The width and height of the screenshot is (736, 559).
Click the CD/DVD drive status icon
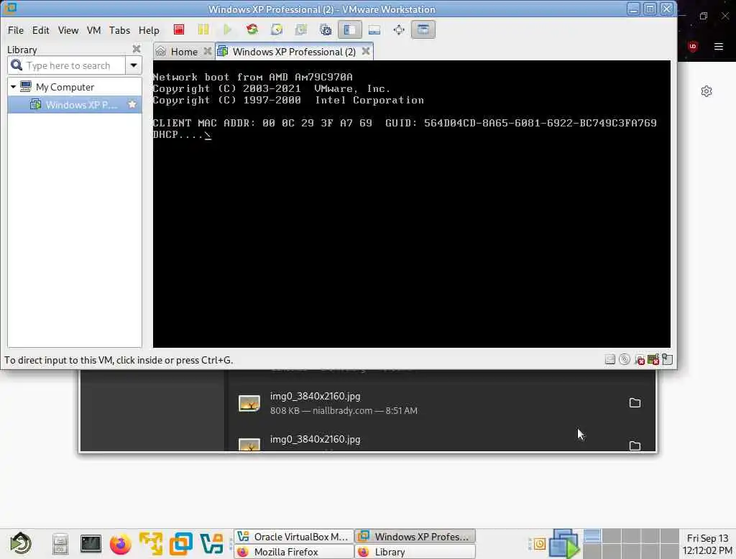625,359
